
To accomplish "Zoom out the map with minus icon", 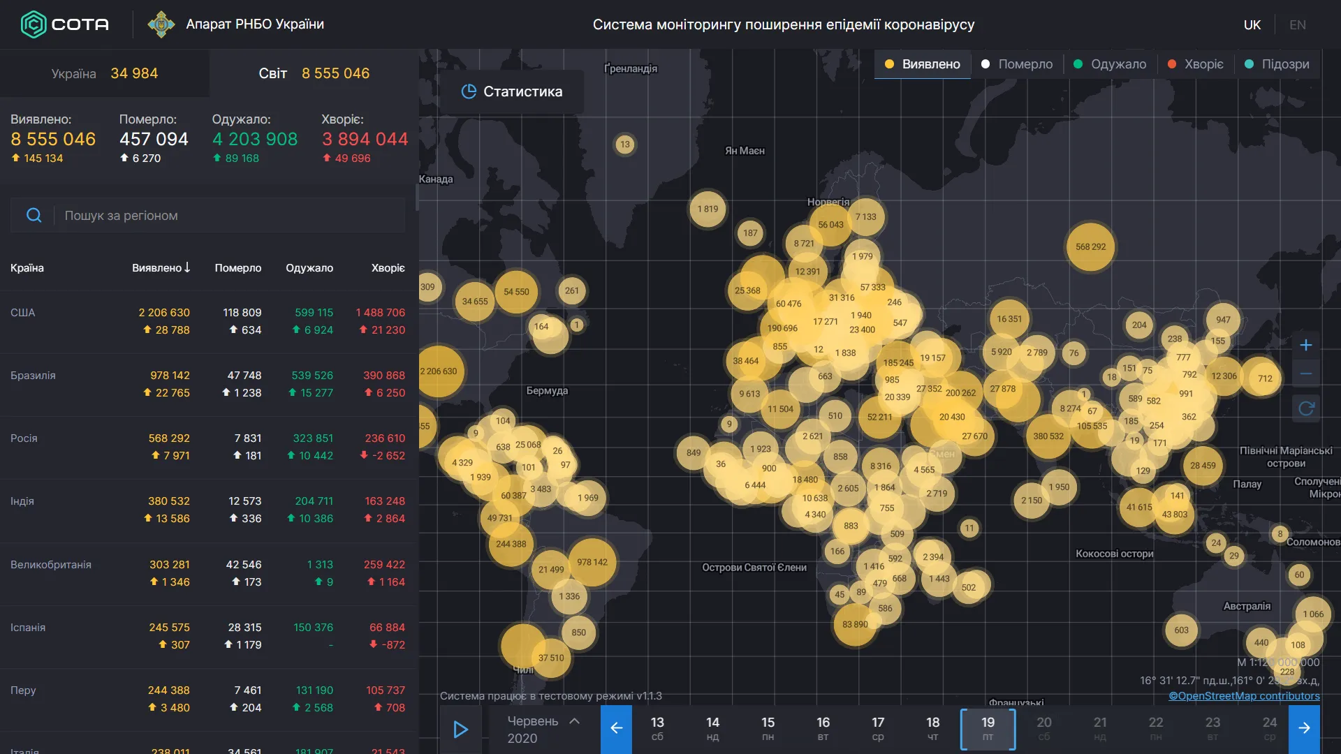I will point(1306,374).
